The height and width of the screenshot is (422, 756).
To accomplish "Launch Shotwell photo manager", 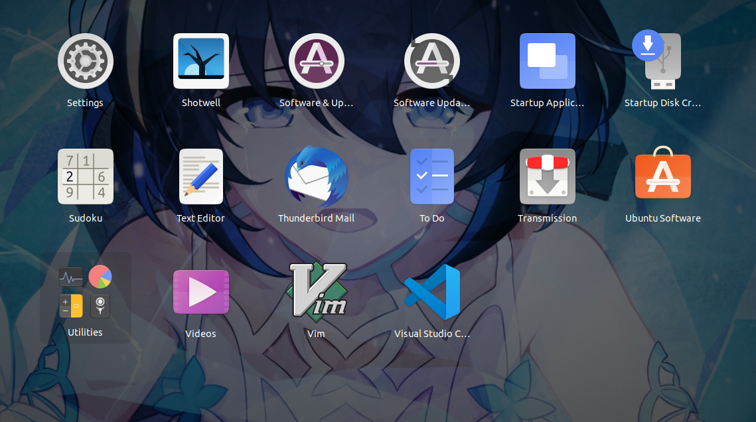I will coord(200,60).
